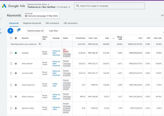Image resolution: width=164 pixels, height=116 pixels.
Task: Click paused status dot for xfinity customer
Action: click(16, 96)
